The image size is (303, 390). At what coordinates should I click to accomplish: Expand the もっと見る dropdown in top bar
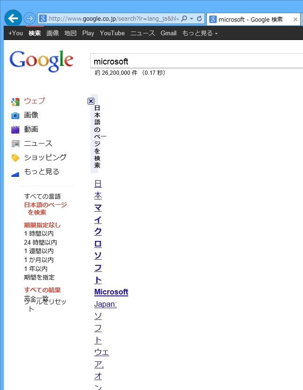200,33
